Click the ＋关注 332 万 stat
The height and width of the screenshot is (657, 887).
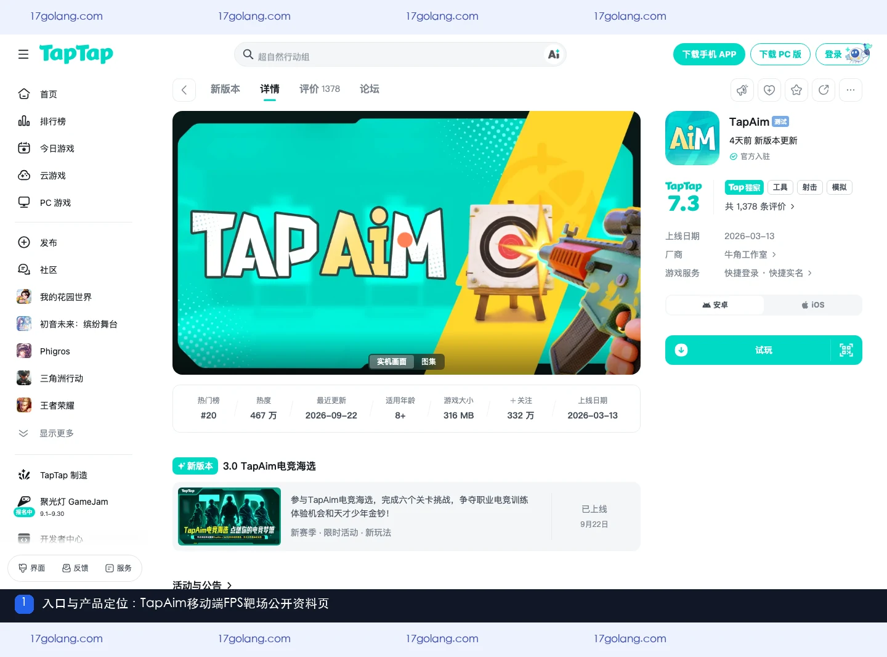[x=520, y=408]
